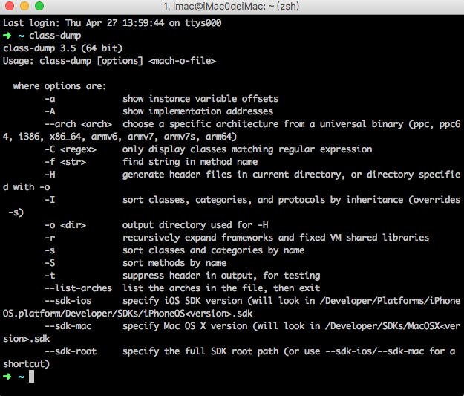Screen dimensions: 464x396
Task: Click the -C <regex> option text
Action: [x=71, y=149]
